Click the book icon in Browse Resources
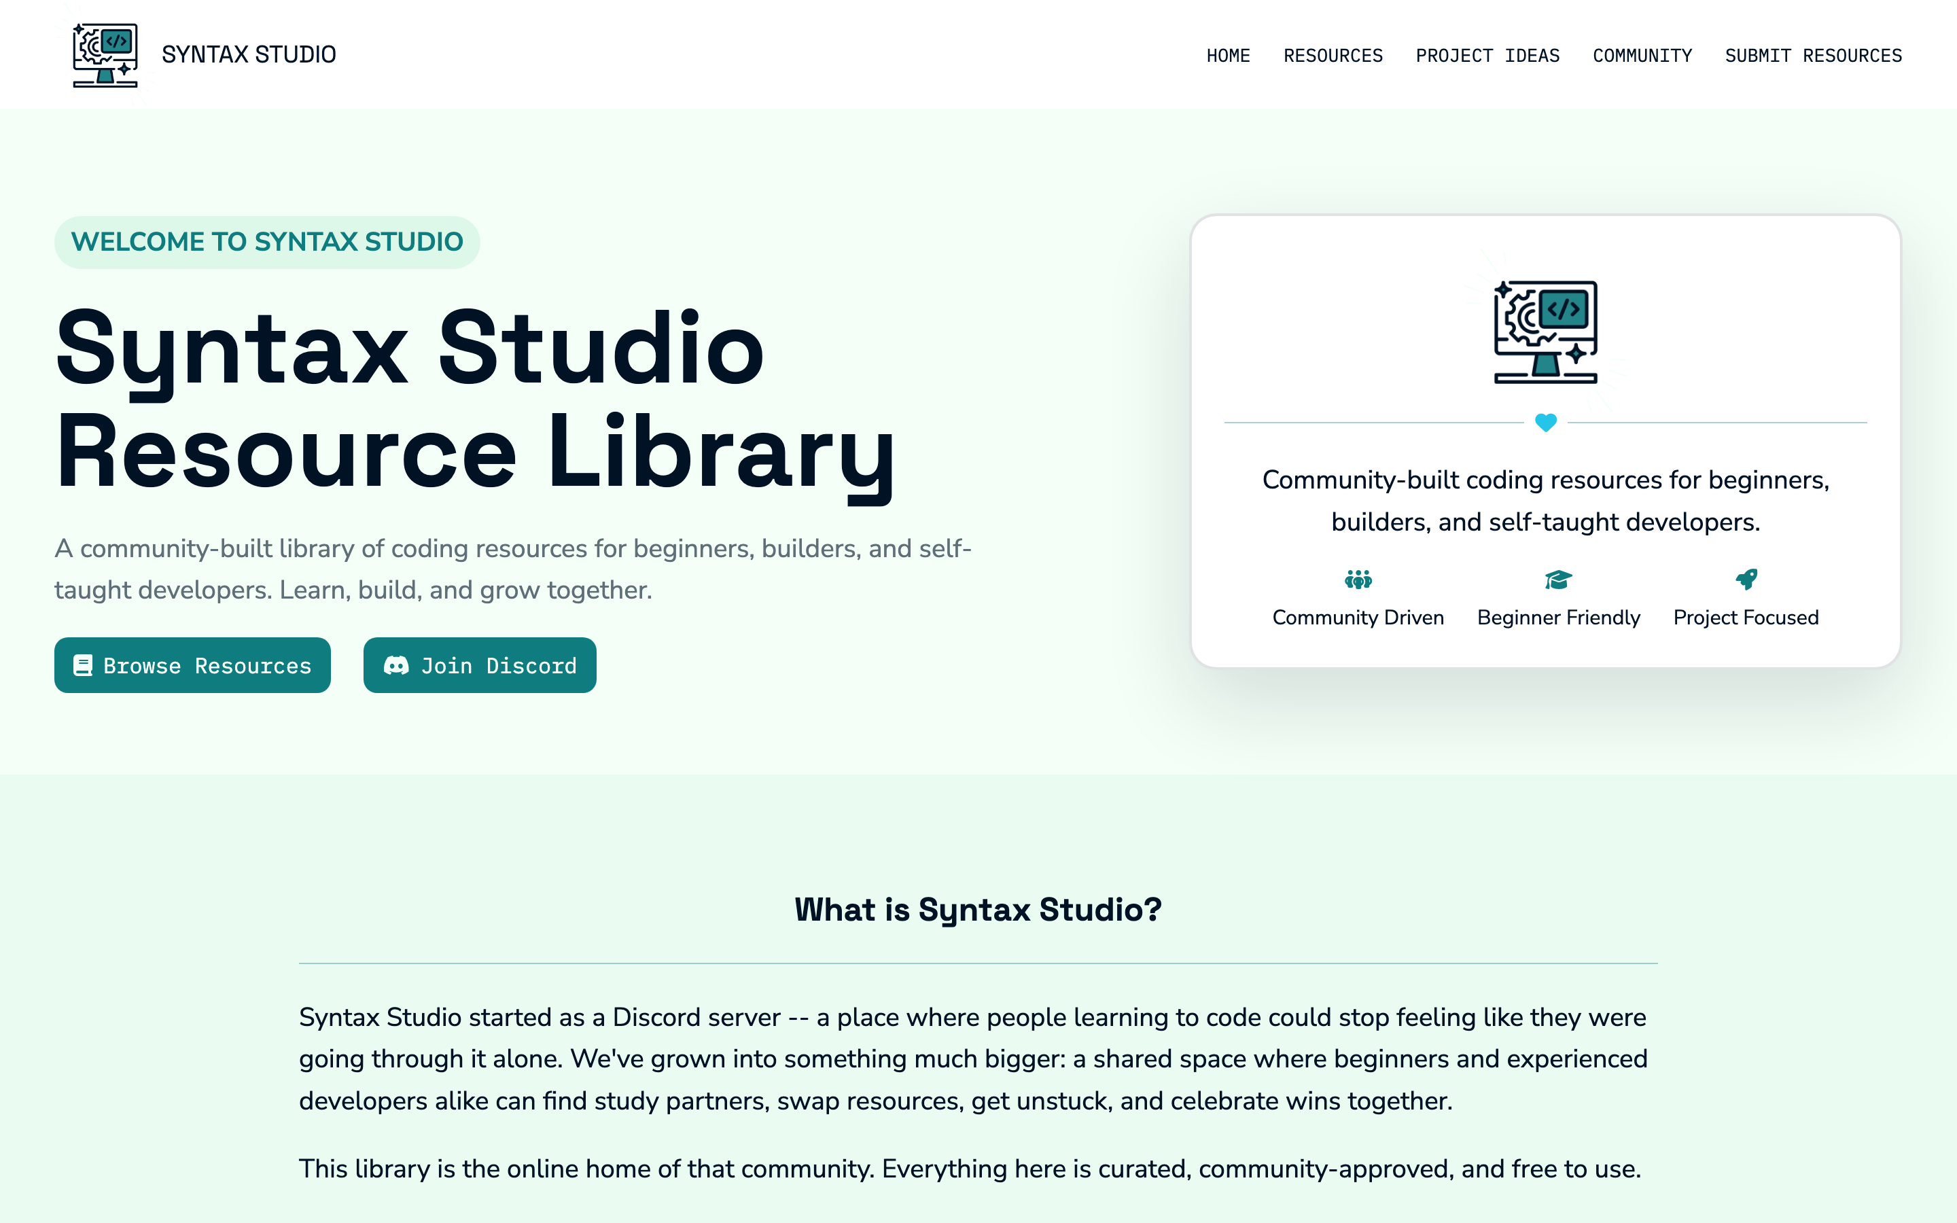Image resolution: width=1957 pixels, height=1223 pixels. click(x=82, y=665)
